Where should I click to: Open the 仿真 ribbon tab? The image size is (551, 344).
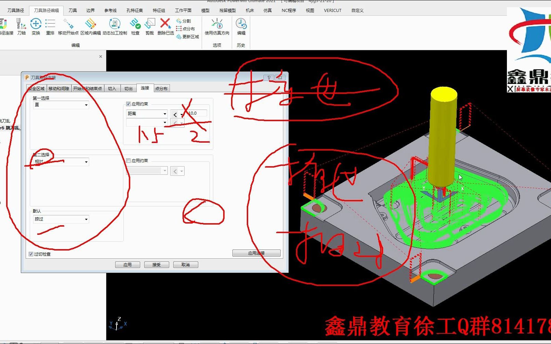click(x=268, y=10)
